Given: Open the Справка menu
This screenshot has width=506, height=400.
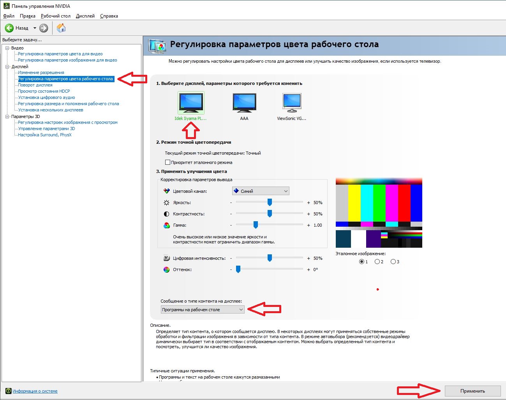Looking at the screenshot, I should [109, 16].
